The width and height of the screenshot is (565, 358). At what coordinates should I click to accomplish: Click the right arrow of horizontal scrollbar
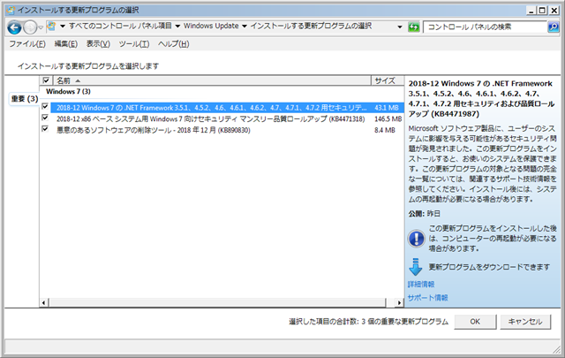point(399,303)
